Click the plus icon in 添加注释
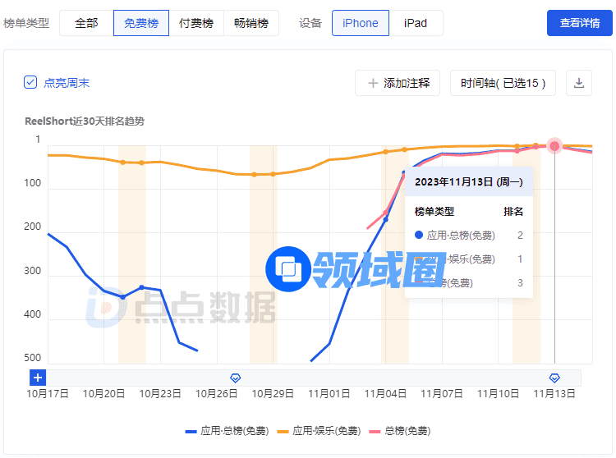The height and width of the screenshot is (458, 616). coord(373,83)
